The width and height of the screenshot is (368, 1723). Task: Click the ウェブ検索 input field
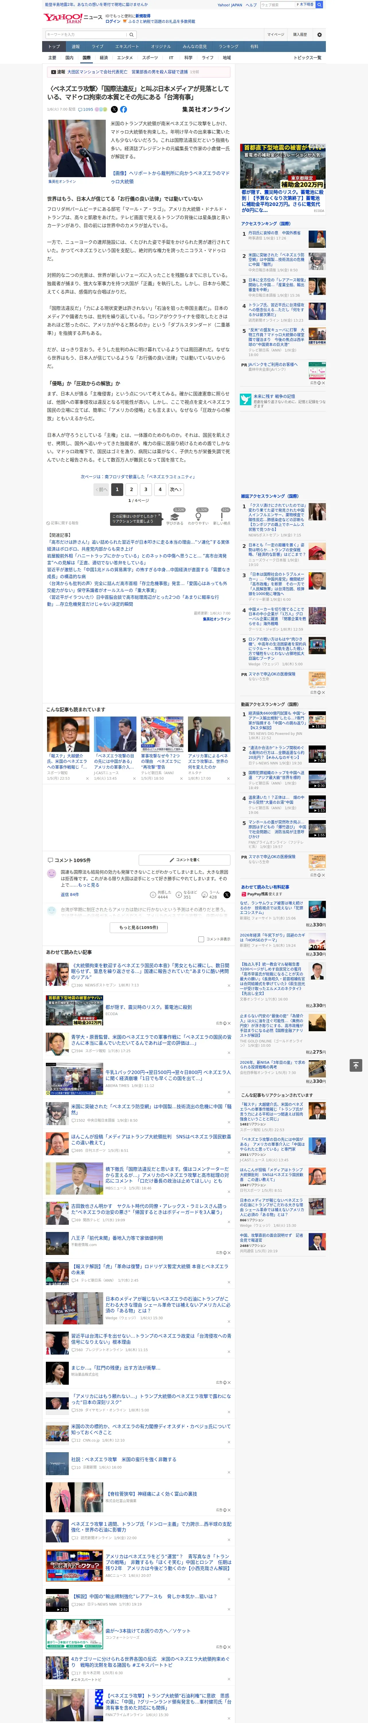[277, 5]
